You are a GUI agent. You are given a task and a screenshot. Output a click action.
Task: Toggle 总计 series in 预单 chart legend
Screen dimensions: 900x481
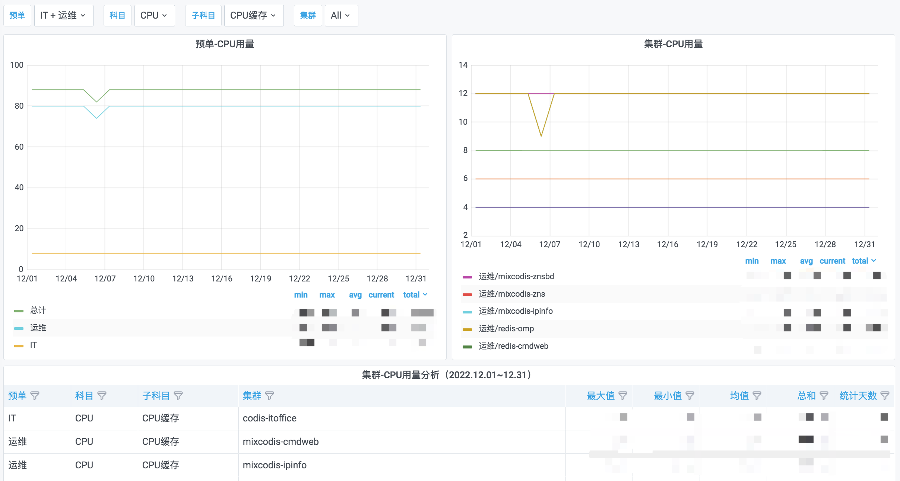[38, 310]
